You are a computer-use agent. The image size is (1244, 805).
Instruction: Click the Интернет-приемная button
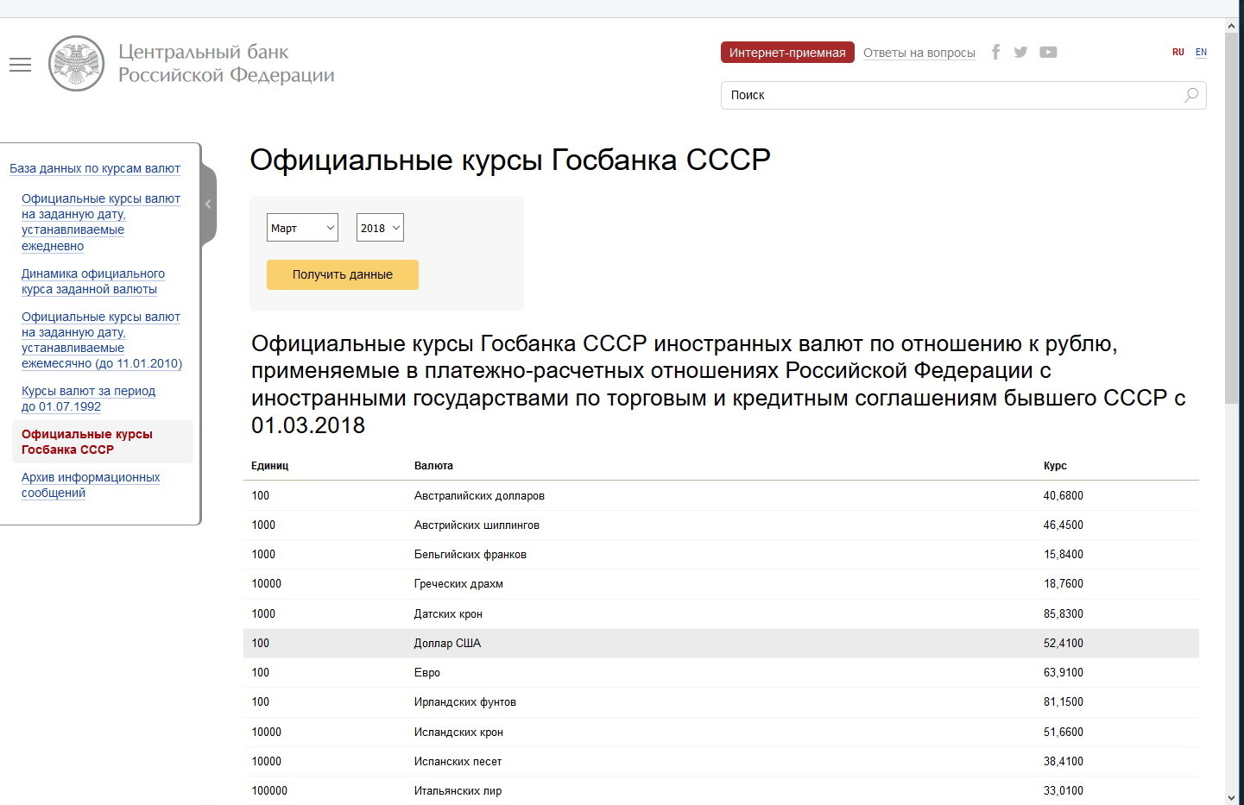[787, 53]
